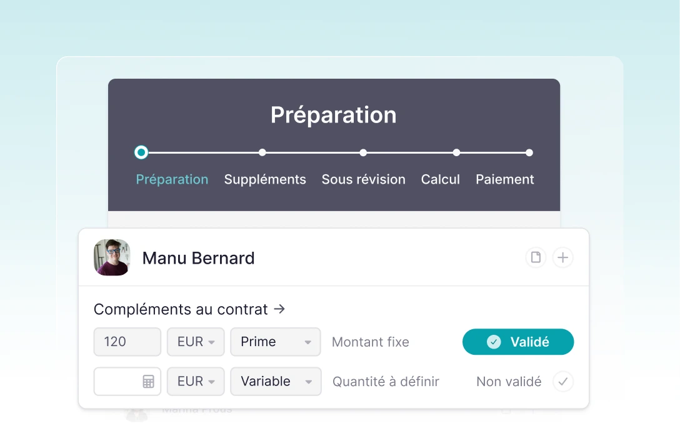This screenshot has width=680, height=431.
Task: Click the plus icon beside Manu Bernard
Action: point(563,257)
